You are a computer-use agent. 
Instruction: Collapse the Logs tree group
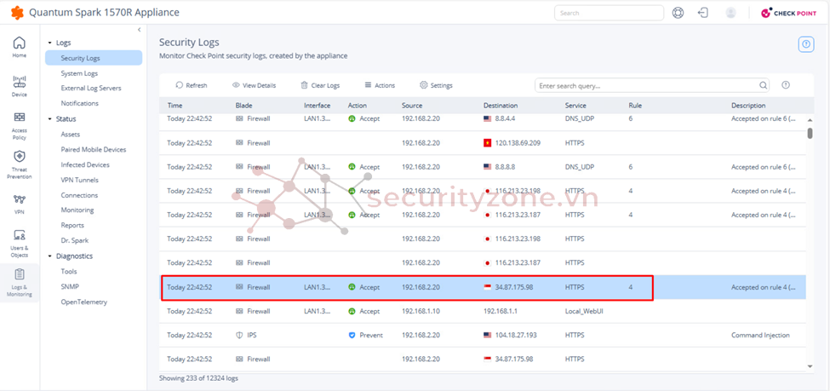click(49, 43)
